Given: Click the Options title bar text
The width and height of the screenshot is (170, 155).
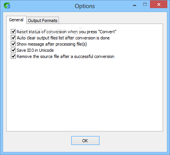Looking at the screenshot, I should pyautogui.click(x=85, y=6).
